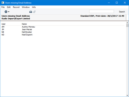
Task: Click the vertical scrollbar thumb
Action: tap(127, 25)
